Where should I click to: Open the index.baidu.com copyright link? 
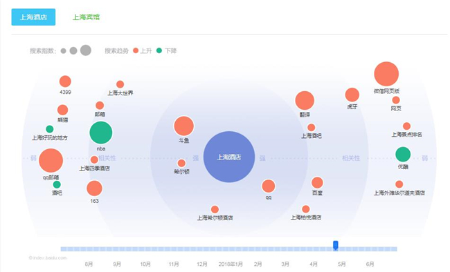click(x=48, y=258)
